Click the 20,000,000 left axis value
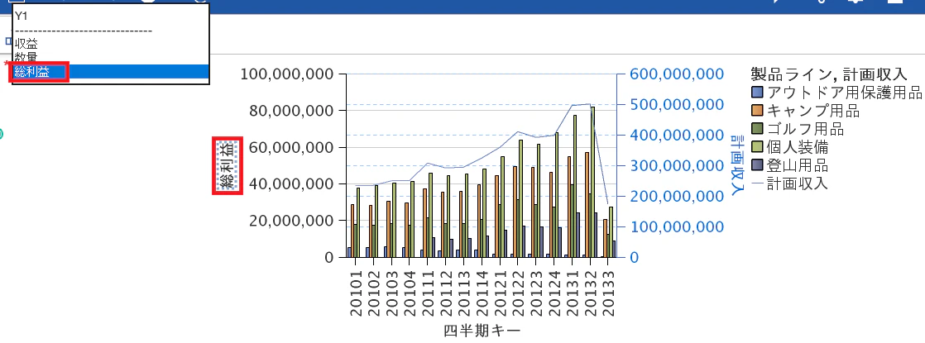This screenshot has height=343, width=925. [x=291, y=221]
